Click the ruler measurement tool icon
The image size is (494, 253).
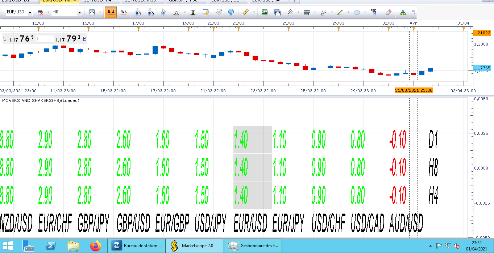coord(246,12)
